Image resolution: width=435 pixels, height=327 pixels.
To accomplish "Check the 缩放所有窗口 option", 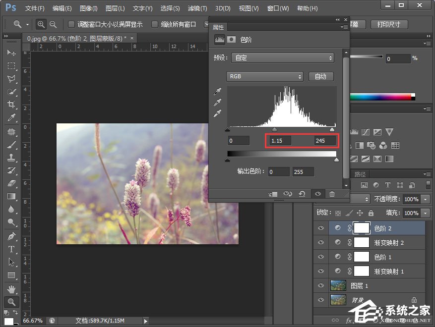I will click(x=155, y=24).
